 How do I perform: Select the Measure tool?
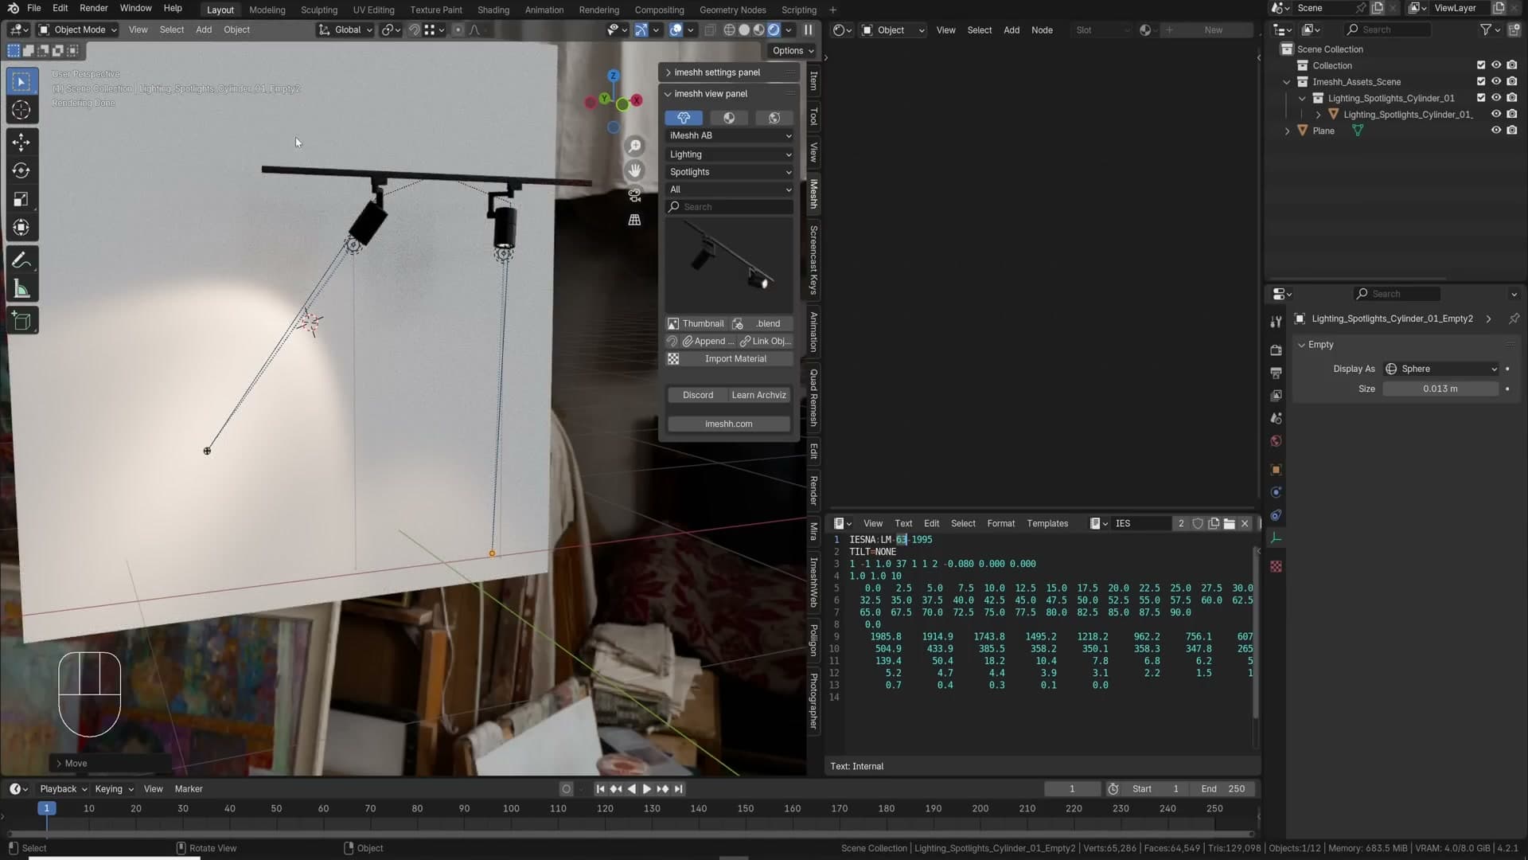[x=21, y=289]
